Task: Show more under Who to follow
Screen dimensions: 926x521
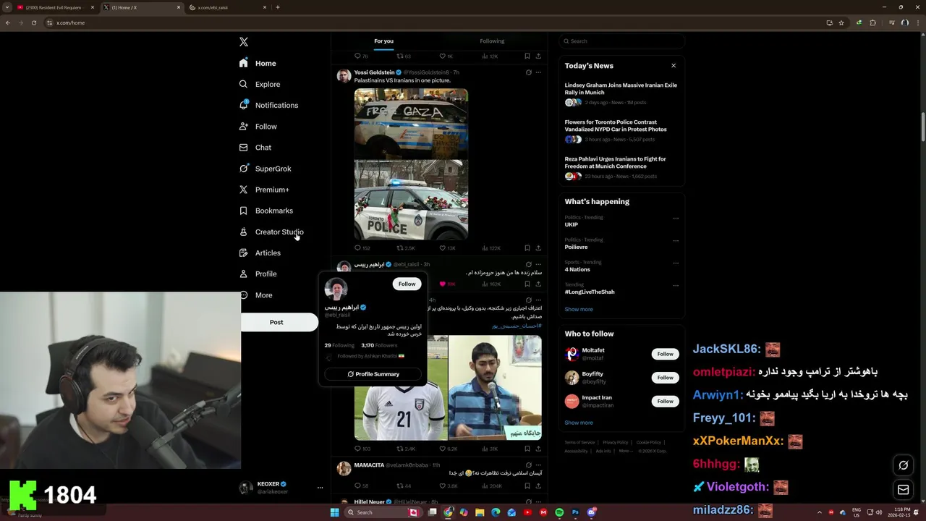Action: click(579, 423)
